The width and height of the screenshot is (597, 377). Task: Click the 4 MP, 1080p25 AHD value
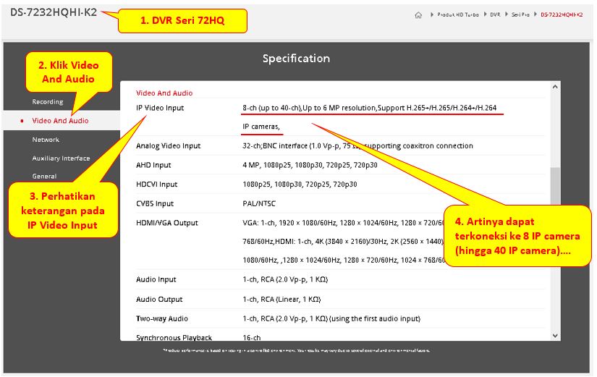[310, 165]
